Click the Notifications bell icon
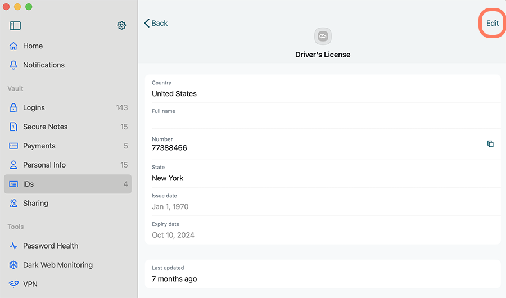The height and width of the screenshot is (298, 506). click(13, 65)
